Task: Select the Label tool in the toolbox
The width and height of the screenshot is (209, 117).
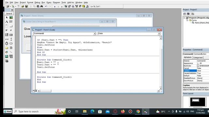Action: pos(7,22)
